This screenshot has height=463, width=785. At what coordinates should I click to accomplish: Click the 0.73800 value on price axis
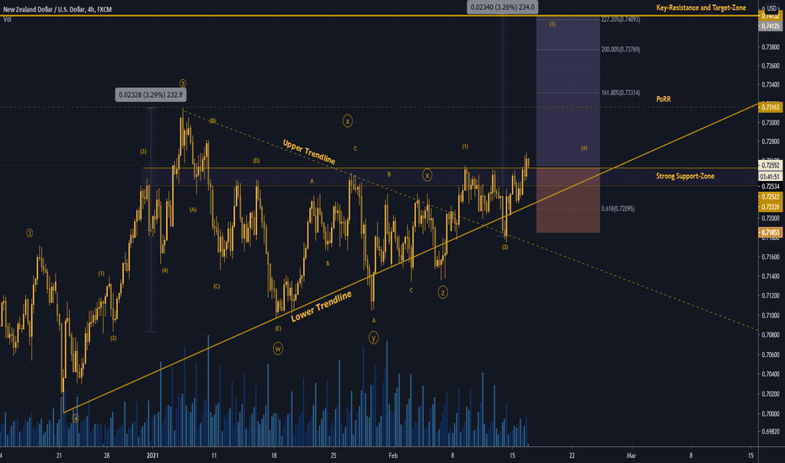coord(771,47)
